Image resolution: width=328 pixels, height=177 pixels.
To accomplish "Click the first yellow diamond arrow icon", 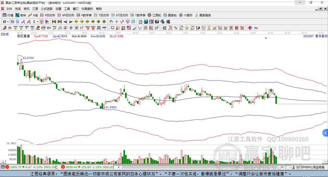I will pos(76,21).
